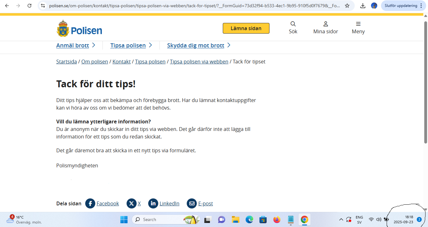
Task: Open Firefox from the taskbar
Action: click(277, 220)
